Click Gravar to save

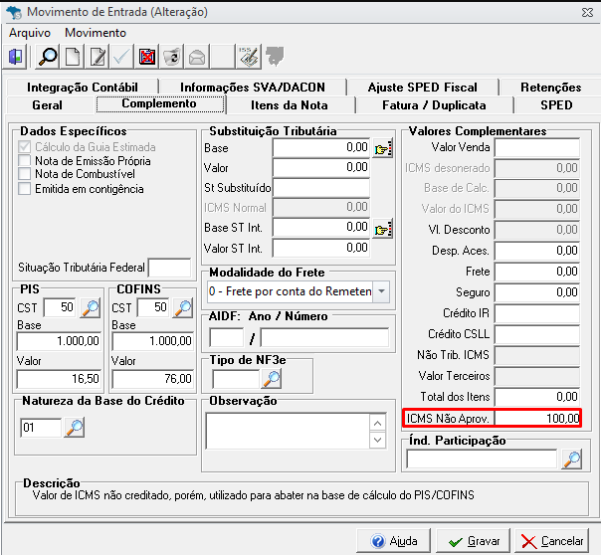[x=473, y=541]
